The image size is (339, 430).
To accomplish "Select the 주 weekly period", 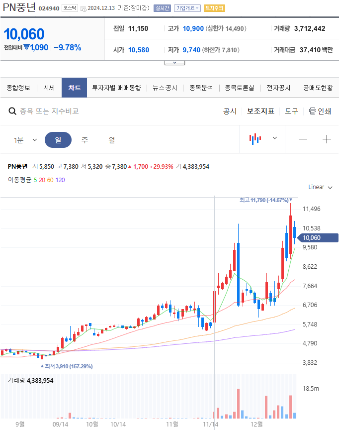I will click(x=85, y=140).
